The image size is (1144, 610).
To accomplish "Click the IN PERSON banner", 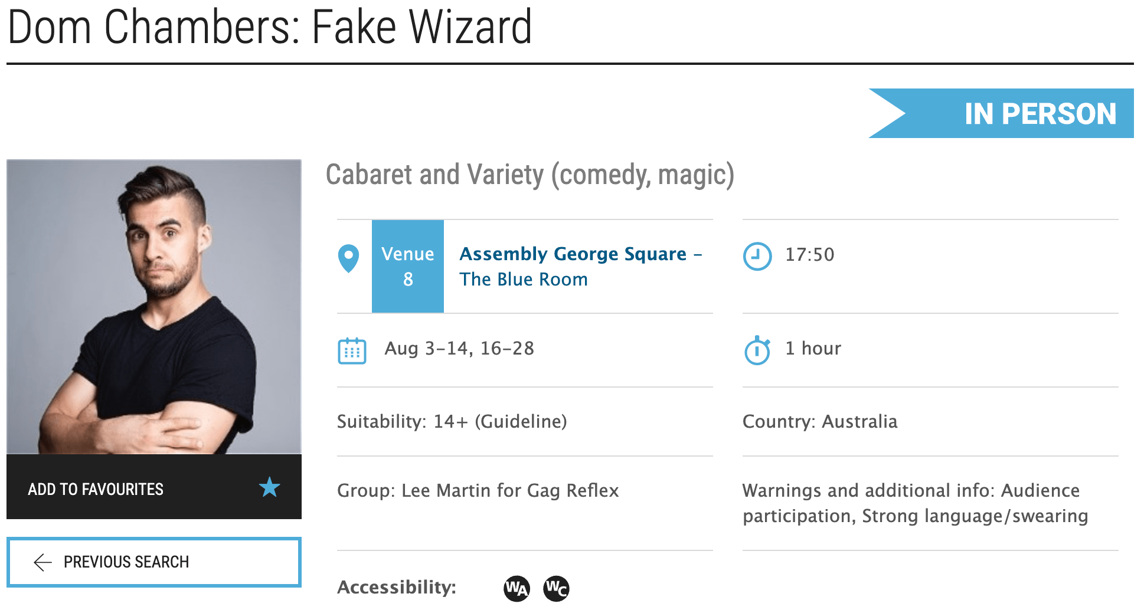I will pyautogui.click(x=1001, y=113).
